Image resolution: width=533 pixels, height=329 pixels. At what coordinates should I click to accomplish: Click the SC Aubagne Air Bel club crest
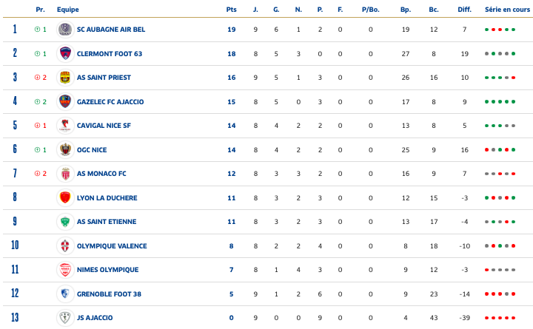pyautogui.click(x=65, y=30)
